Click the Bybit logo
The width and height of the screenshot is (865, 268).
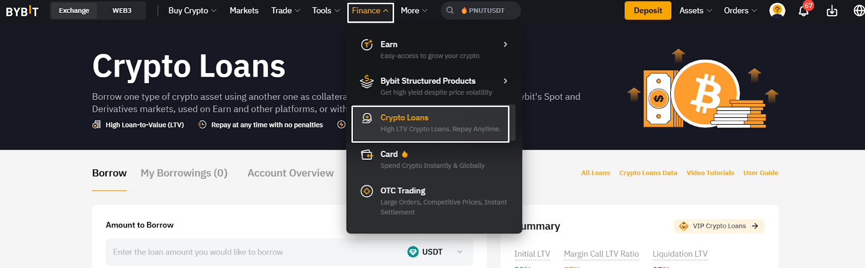pyautogui.click(x=22, y=11)
